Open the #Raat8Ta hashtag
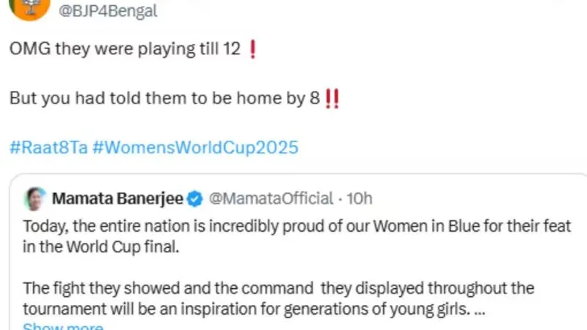This screenshot has width=587, height=330. 48,147
